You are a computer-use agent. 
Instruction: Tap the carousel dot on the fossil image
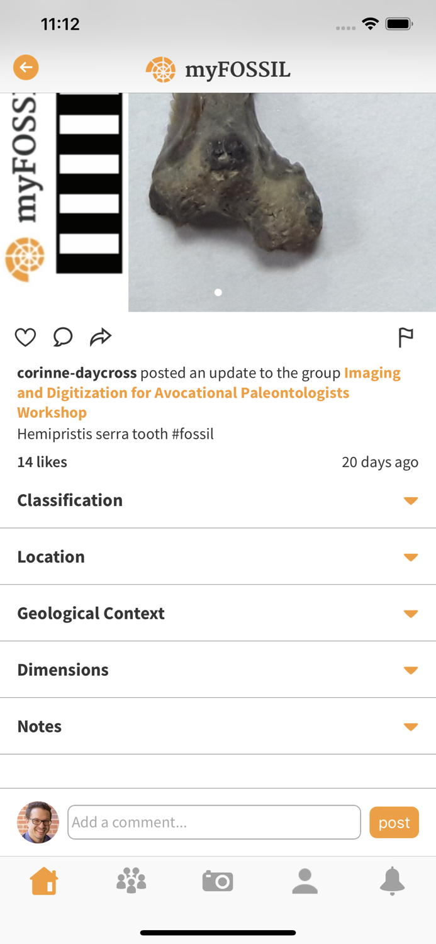[218, 292]
